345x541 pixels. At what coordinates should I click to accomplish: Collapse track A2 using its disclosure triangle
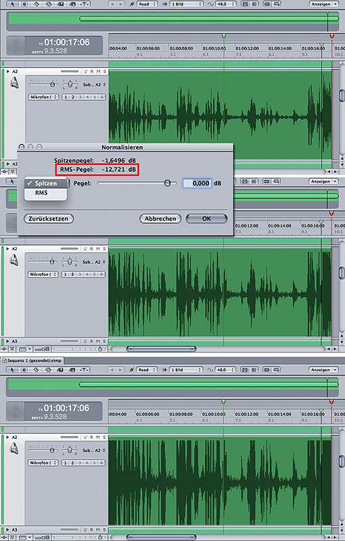tap(8, 437)
